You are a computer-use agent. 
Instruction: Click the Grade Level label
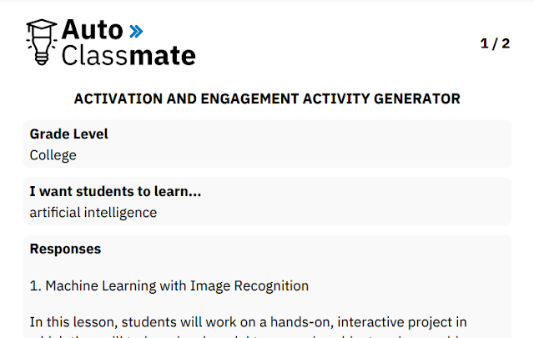tap(68, 134)
